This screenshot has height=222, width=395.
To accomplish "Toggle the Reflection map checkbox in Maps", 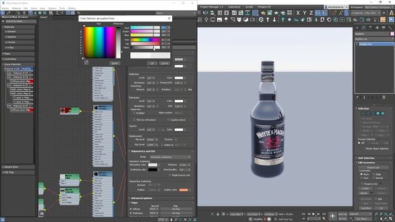I will [131, 213].
